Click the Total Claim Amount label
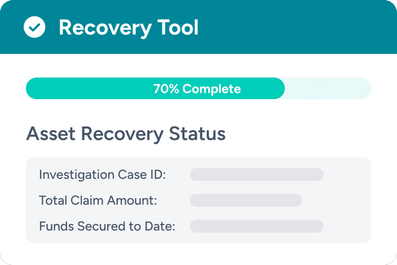Viewport: 397px width, 265px height. 98,201
